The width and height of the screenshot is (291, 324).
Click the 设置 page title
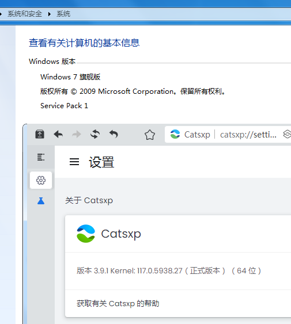click(x=101, y=162)
